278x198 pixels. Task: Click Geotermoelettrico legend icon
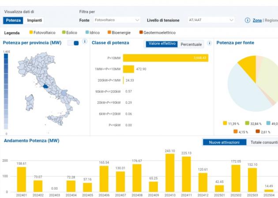[141, 32]
